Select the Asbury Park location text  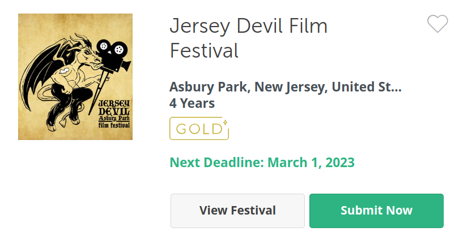coord(208,87)
